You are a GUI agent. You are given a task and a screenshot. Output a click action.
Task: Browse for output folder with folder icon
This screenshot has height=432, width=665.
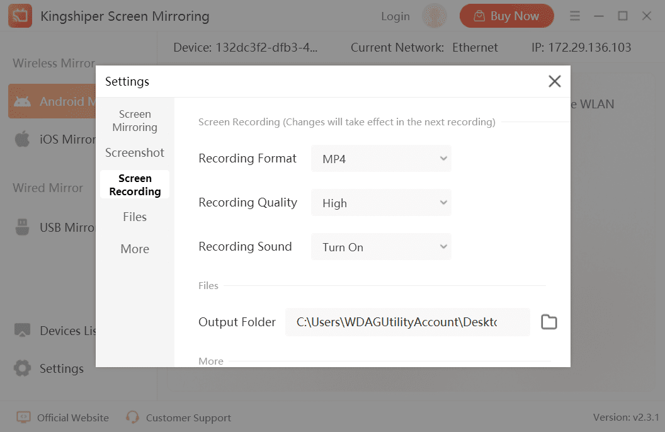pos(548,322)
